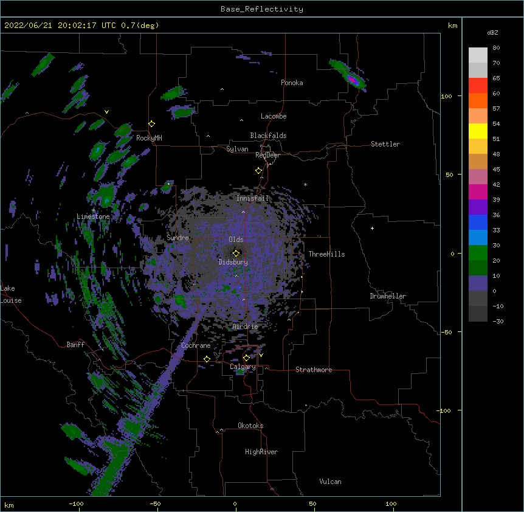Click the yellow V marker northeast of Calgary

261,355
